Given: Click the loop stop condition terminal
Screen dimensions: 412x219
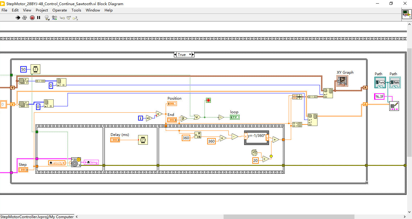Looking at the screenshot, I should click(x=208, y=100).
